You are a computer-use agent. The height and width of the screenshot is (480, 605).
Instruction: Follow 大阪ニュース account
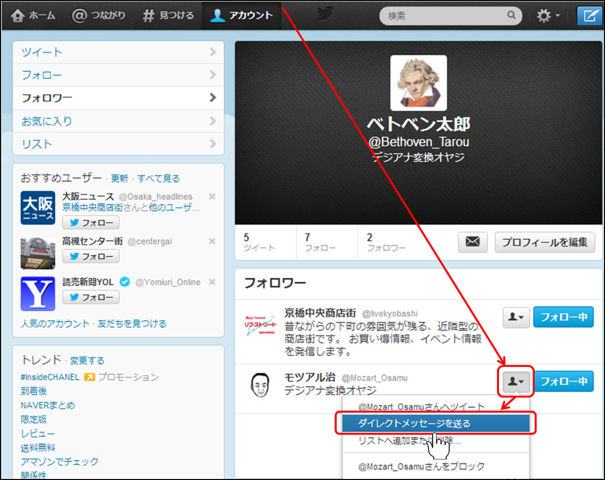click(91, 223)
